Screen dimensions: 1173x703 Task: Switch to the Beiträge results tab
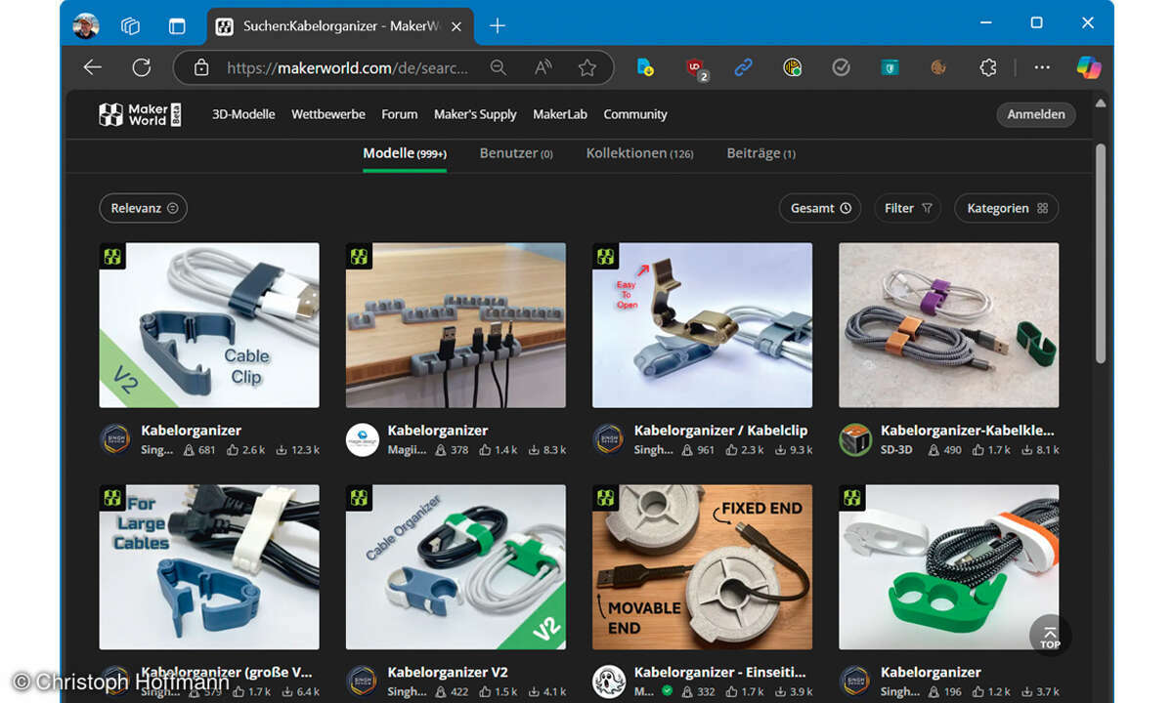pos(760,153)
